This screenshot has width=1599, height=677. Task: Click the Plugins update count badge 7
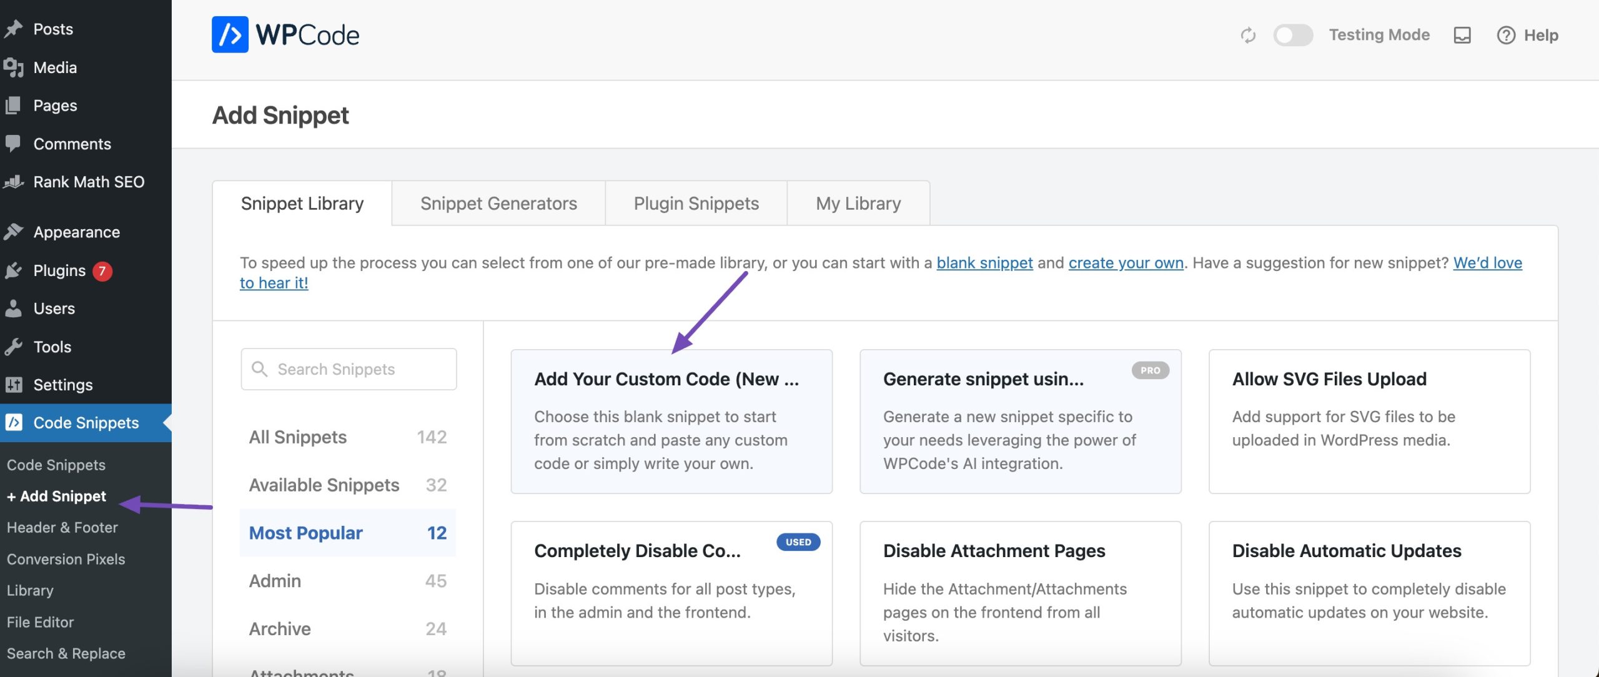[x=102, y=271]
